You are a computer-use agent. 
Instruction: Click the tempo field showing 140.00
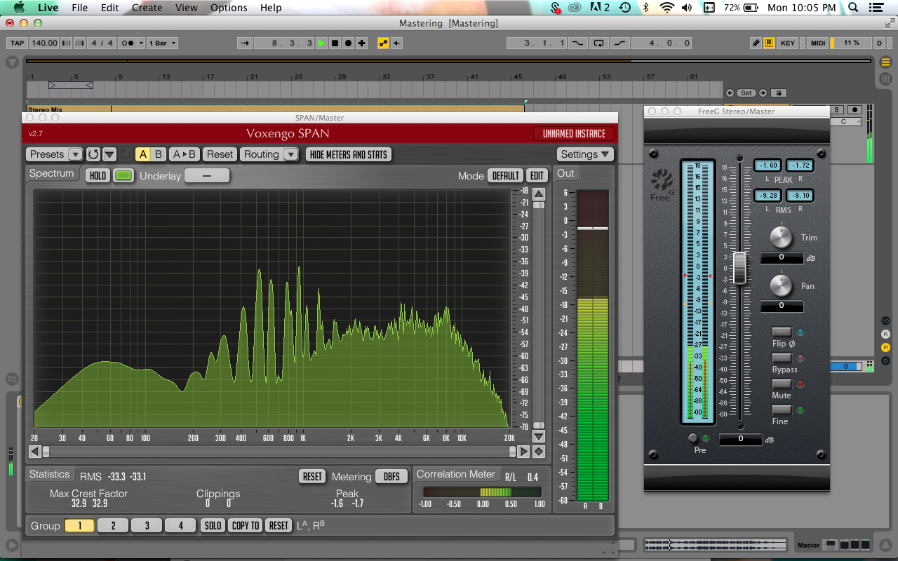point(44,43)
